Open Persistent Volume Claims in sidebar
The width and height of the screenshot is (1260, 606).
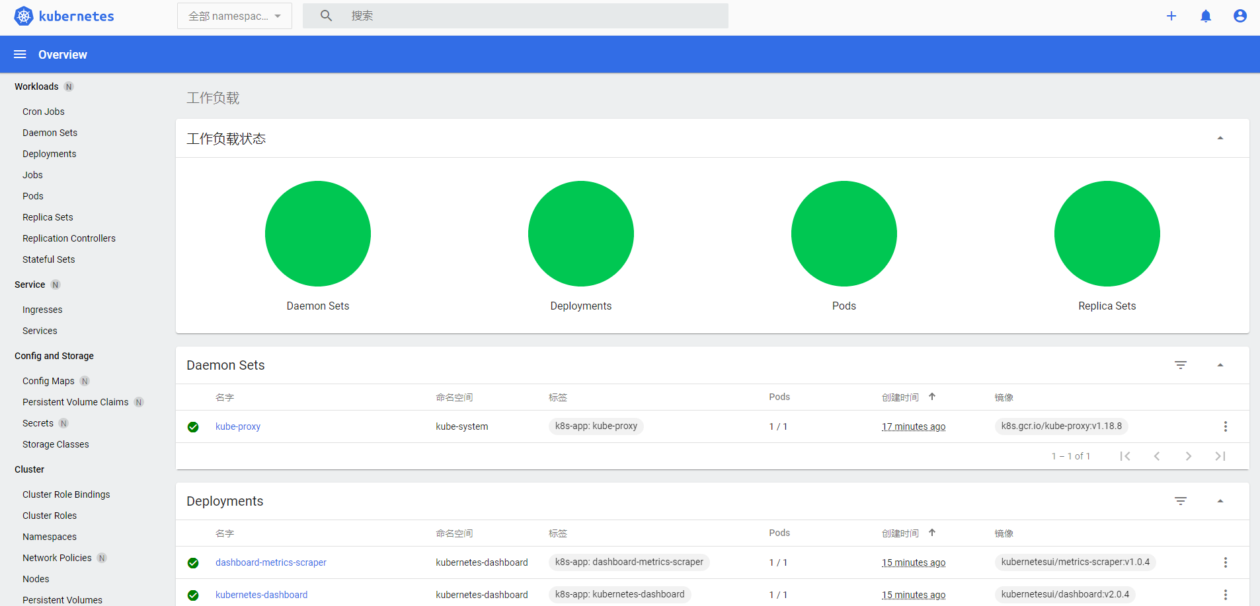[x=75, y=402]
